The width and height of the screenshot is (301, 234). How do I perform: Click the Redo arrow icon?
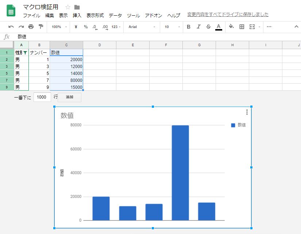point(21,27)
